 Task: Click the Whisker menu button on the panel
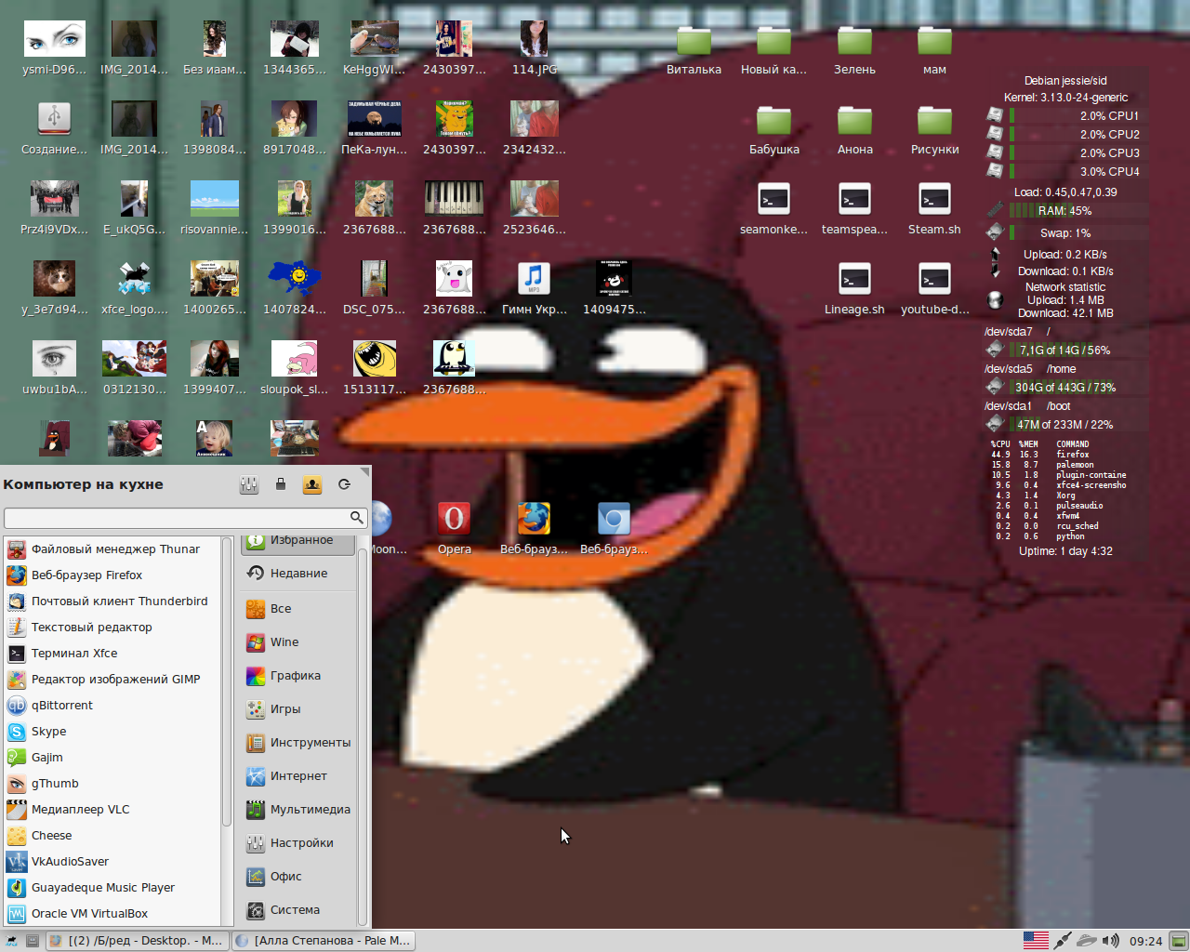(11, 941)
